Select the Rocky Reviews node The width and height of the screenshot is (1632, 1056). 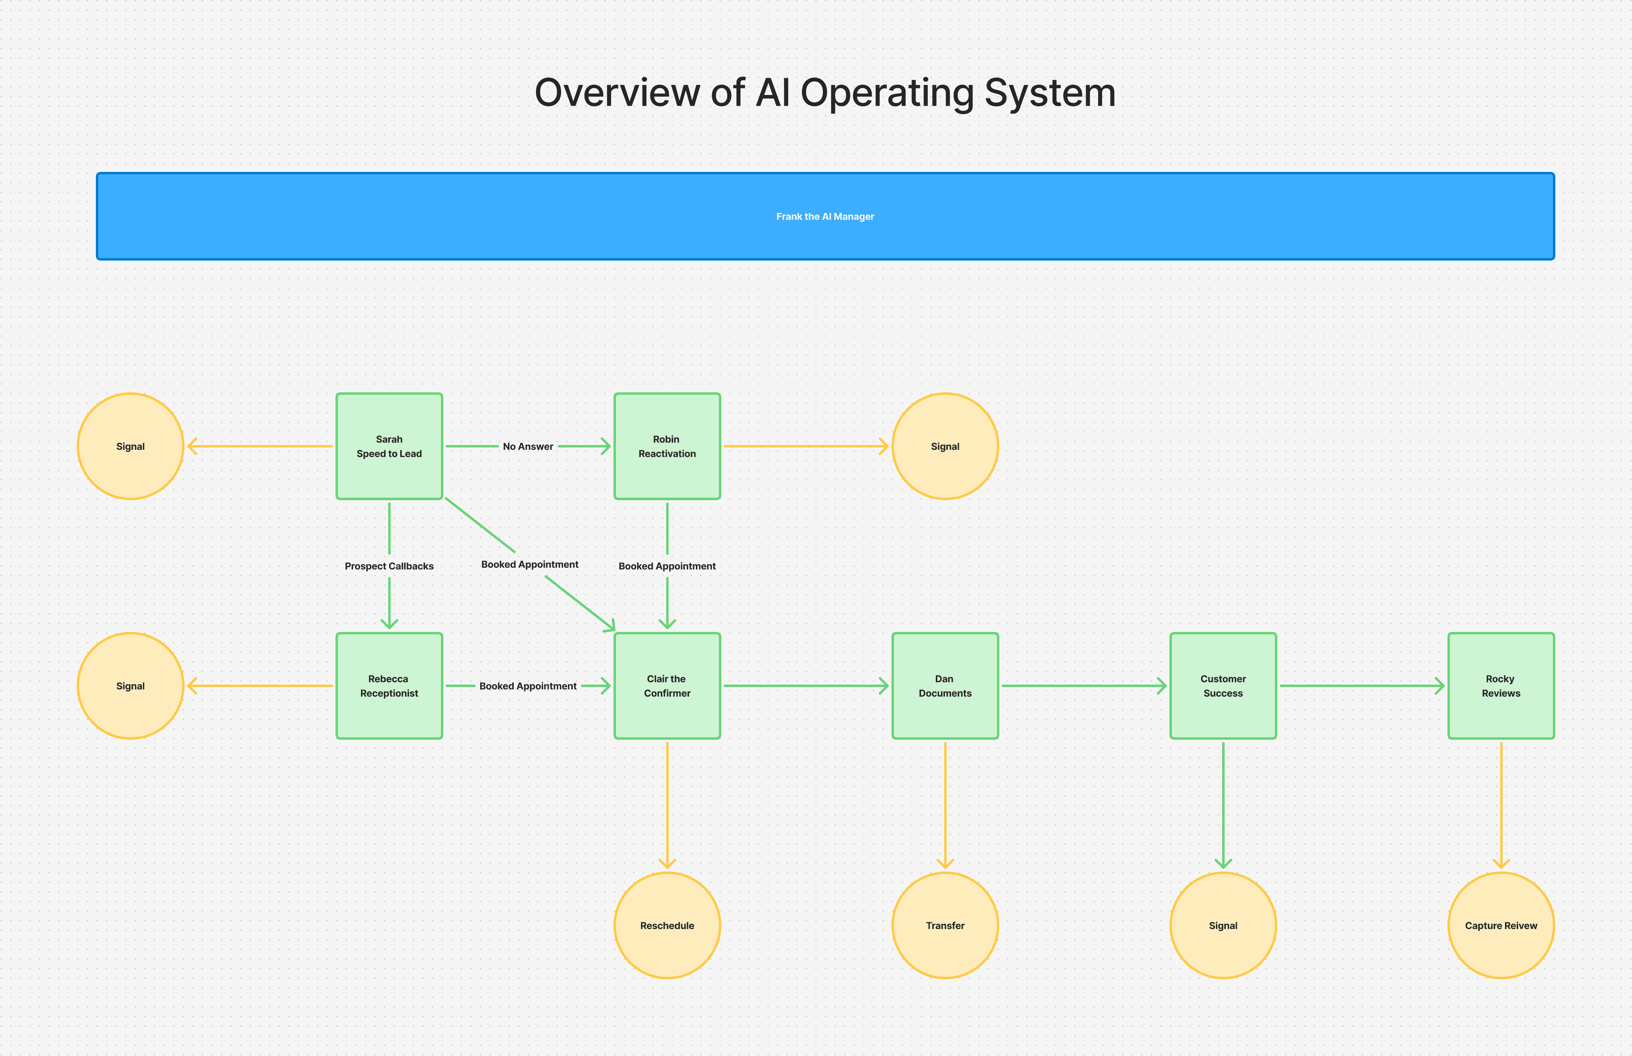pyautogui.click(x=1501, y=686)
